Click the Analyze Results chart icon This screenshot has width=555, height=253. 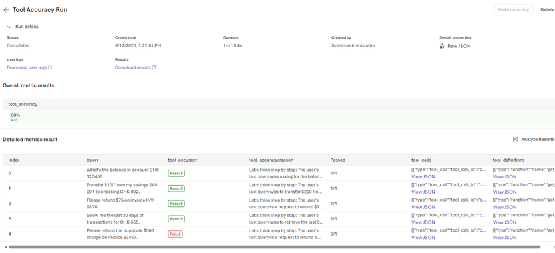pyautogui.click(x=516, y=140)
